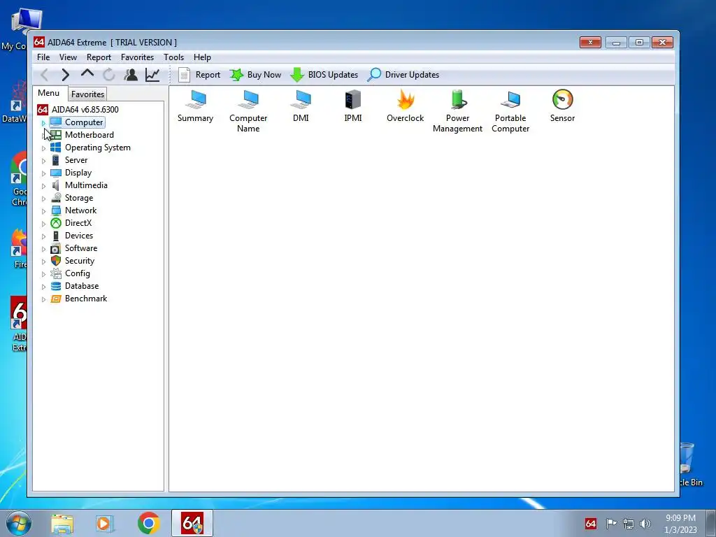Open the IPMI server icon

click(353, 106)
